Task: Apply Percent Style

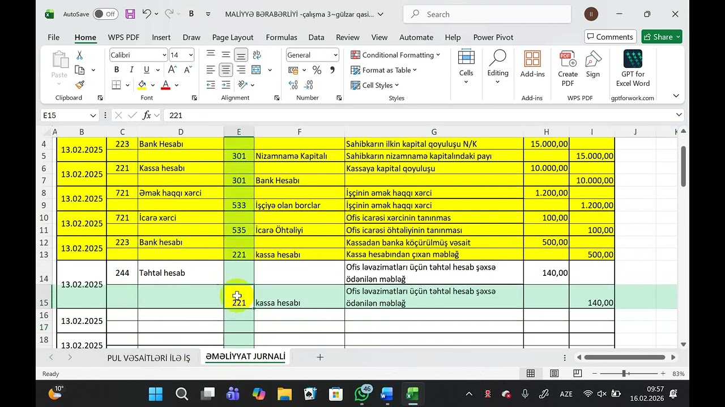Action: pyautogui.click(x=317, y=70)
